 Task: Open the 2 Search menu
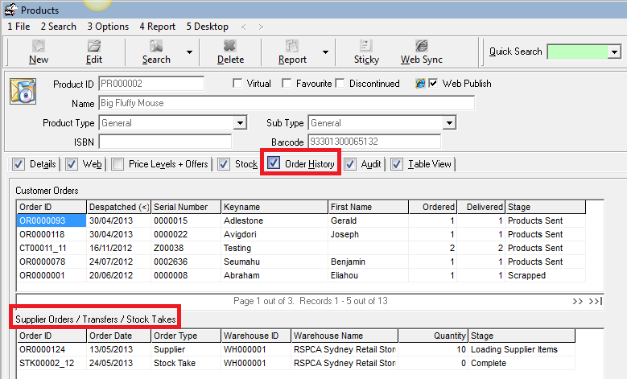(59, 27)
